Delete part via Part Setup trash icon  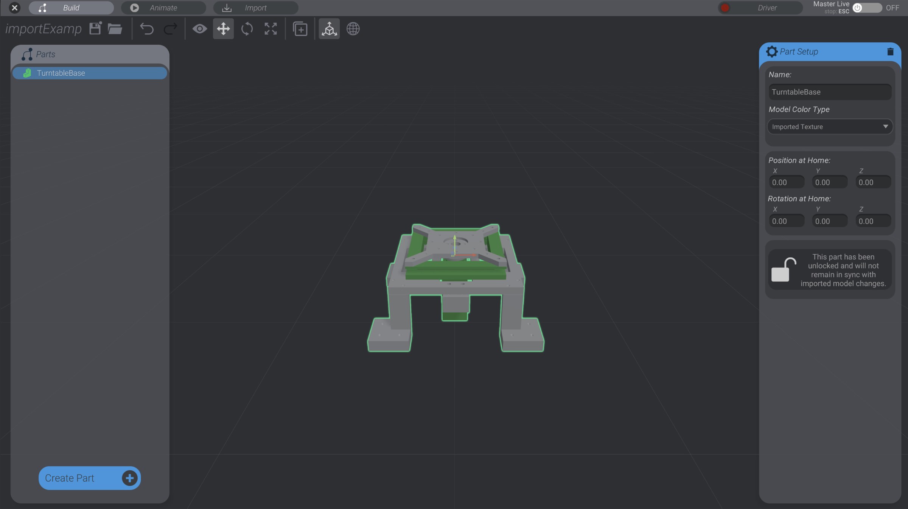coord(890,51)
